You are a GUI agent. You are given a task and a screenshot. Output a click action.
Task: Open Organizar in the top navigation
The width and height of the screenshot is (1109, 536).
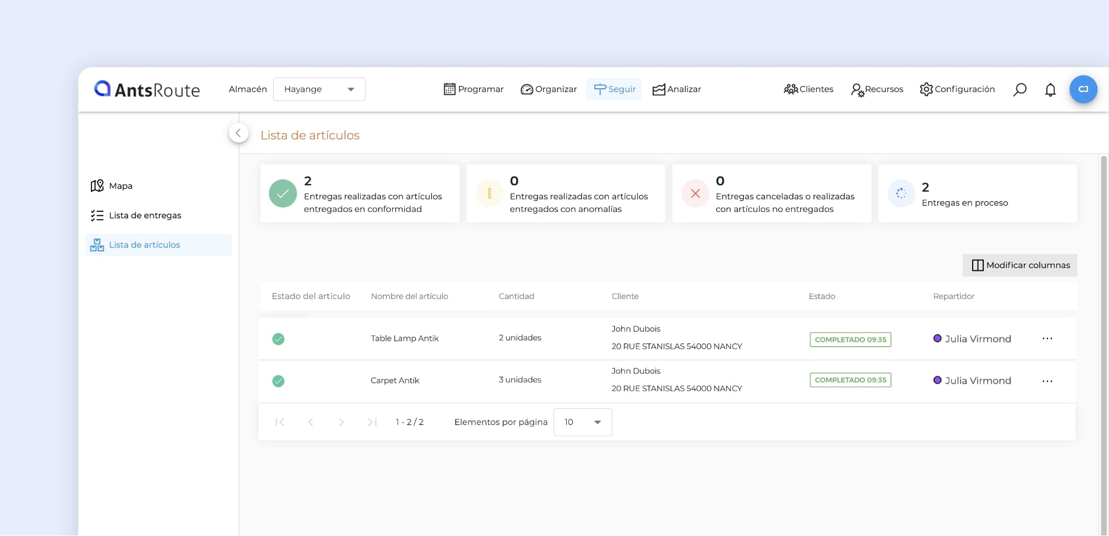[x=548, y=89]
